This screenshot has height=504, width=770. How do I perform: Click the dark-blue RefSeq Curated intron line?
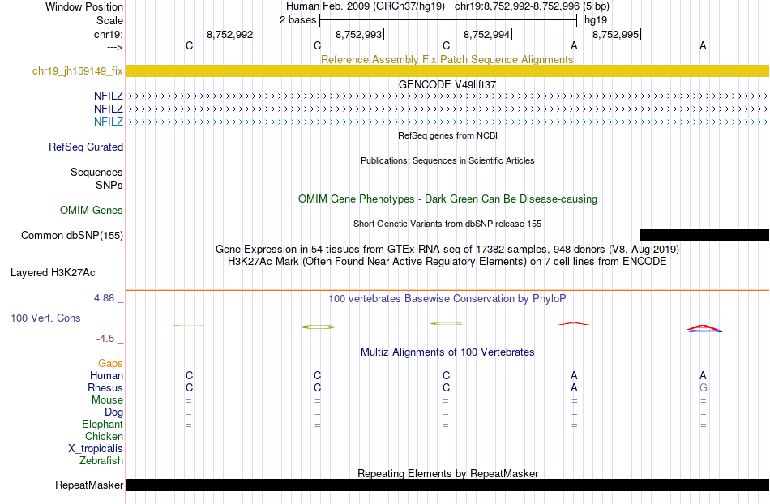(x=448, y=147)
